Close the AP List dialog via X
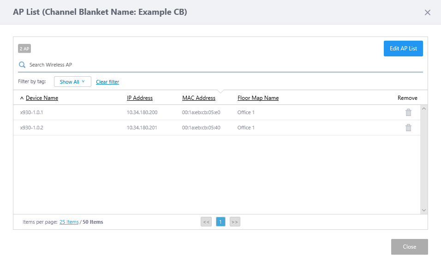441x263 pixels. point(428,12)
